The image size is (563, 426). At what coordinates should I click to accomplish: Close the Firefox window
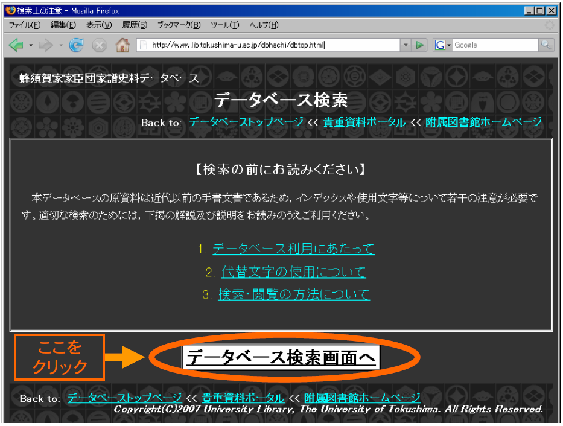point(552,11)
